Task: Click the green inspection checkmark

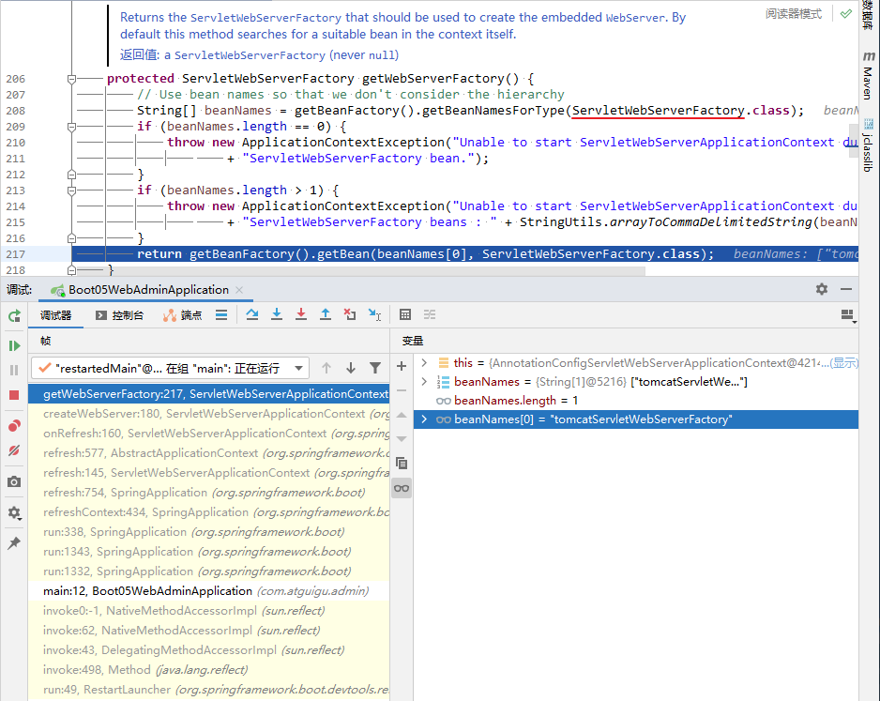Action: pyautogui.click(x=846, y=13)
